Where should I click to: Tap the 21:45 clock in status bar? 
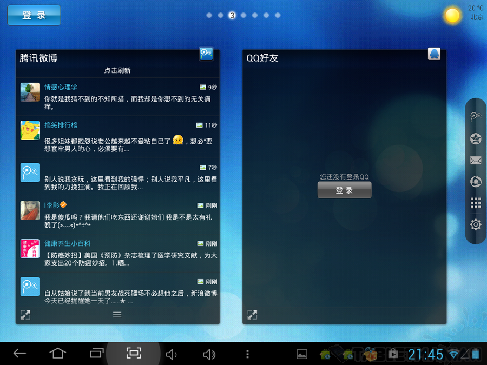coord(425,354)
